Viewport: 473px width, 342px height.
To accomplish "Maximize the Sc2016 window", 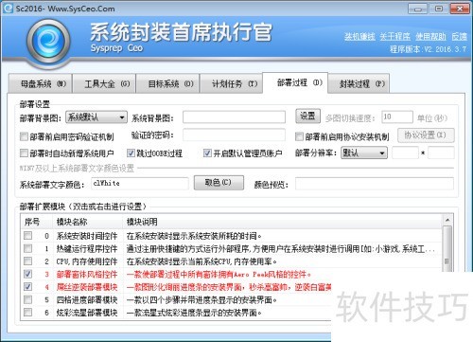I will [x=439, y=9].
